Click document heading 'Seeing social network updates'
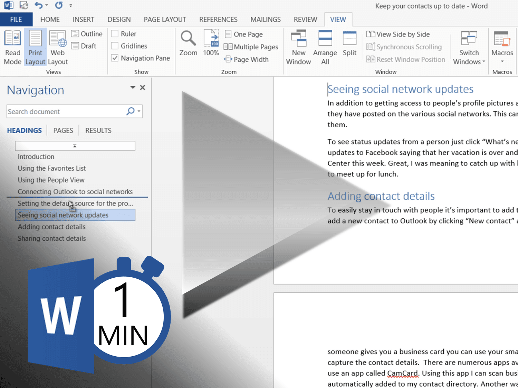Viewport: 518px width, 388px height. (x=400, y=89)
